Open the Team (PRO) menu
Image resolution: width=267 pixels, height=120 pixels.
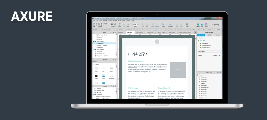[121, 21]
